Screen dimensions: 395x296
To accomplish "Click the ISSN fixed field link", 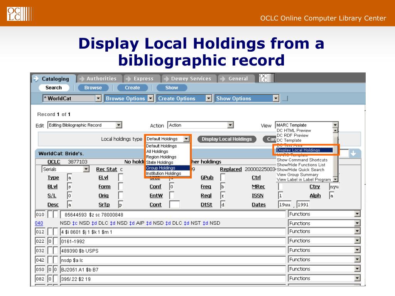I will point(257,195).
